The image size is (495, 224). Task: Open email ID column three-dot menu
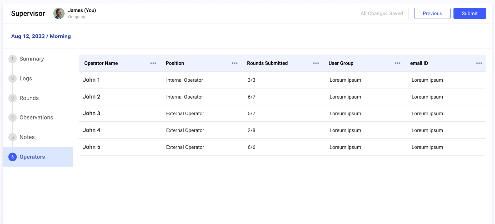coord(479,63)
